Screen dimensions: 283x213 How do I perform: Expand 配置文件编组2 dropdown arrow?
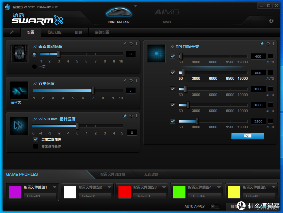coord(109,187)
